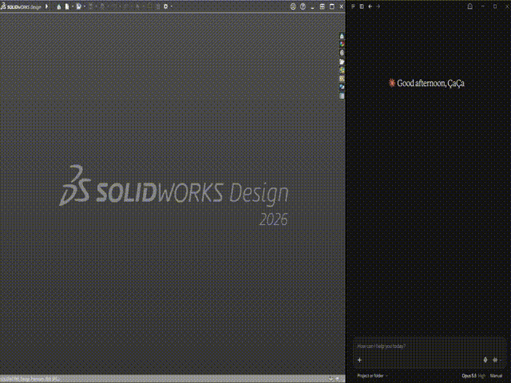Click the greyed-out Rebuild icon in the toolbar

149,6
